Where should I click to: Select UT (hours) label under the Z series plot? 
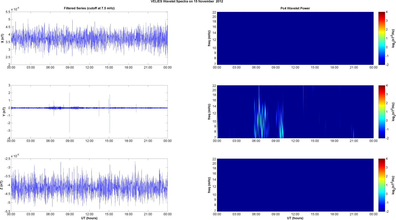[x=89, y=218]
